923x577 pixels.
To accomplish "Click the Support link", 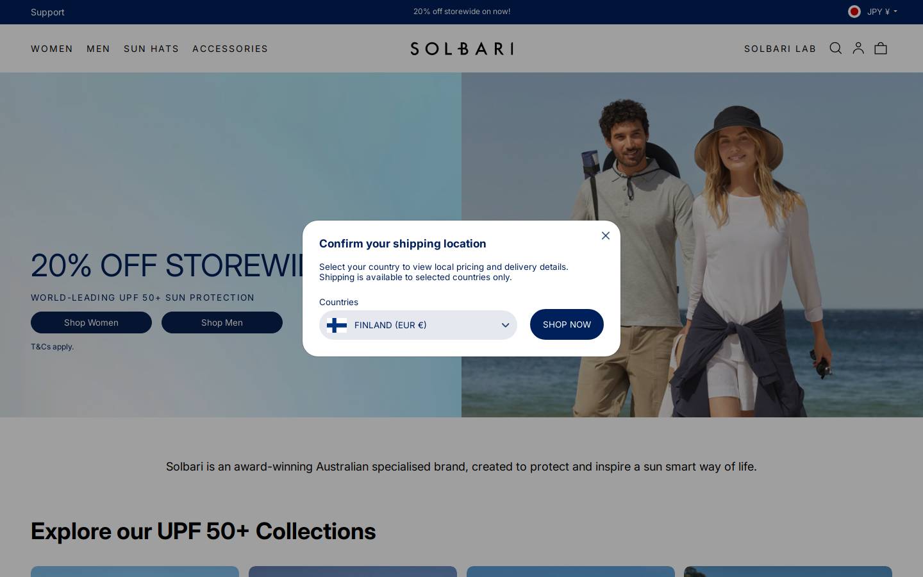I will coord(47,12).
